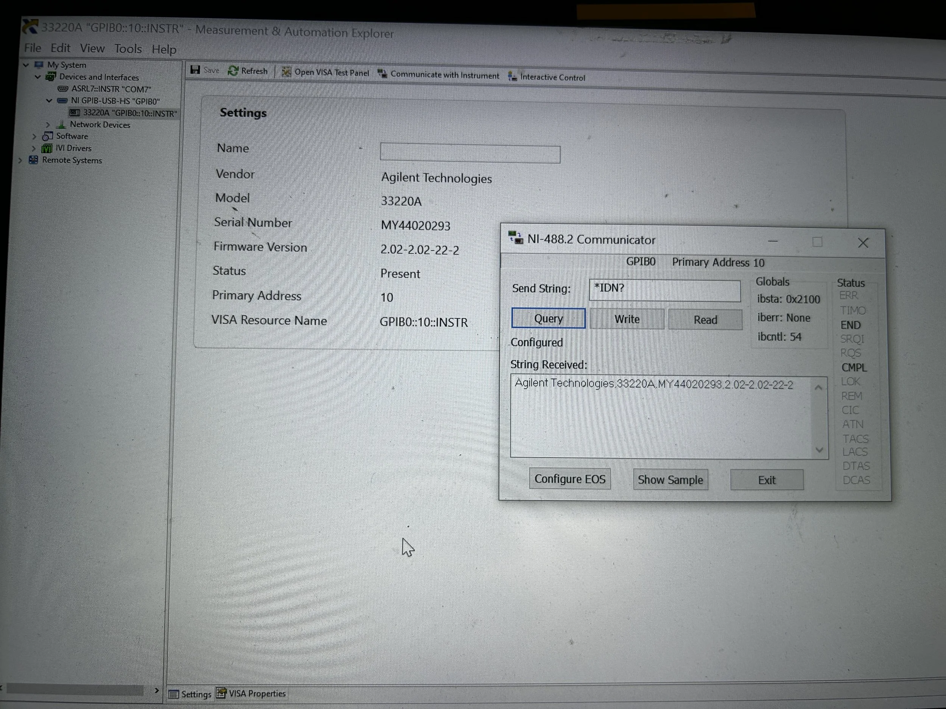The width and height of the screenshot is (946, 709).
Task: Select Remote Systems in tree
Action: [72, 160]
